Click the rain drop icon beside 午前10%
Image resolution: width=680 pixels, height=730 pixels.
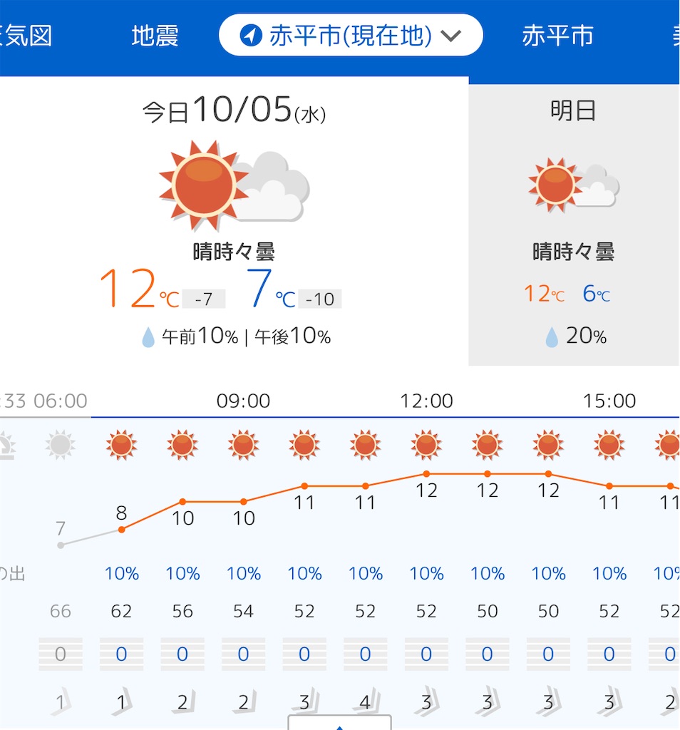[x=148, y=337]
